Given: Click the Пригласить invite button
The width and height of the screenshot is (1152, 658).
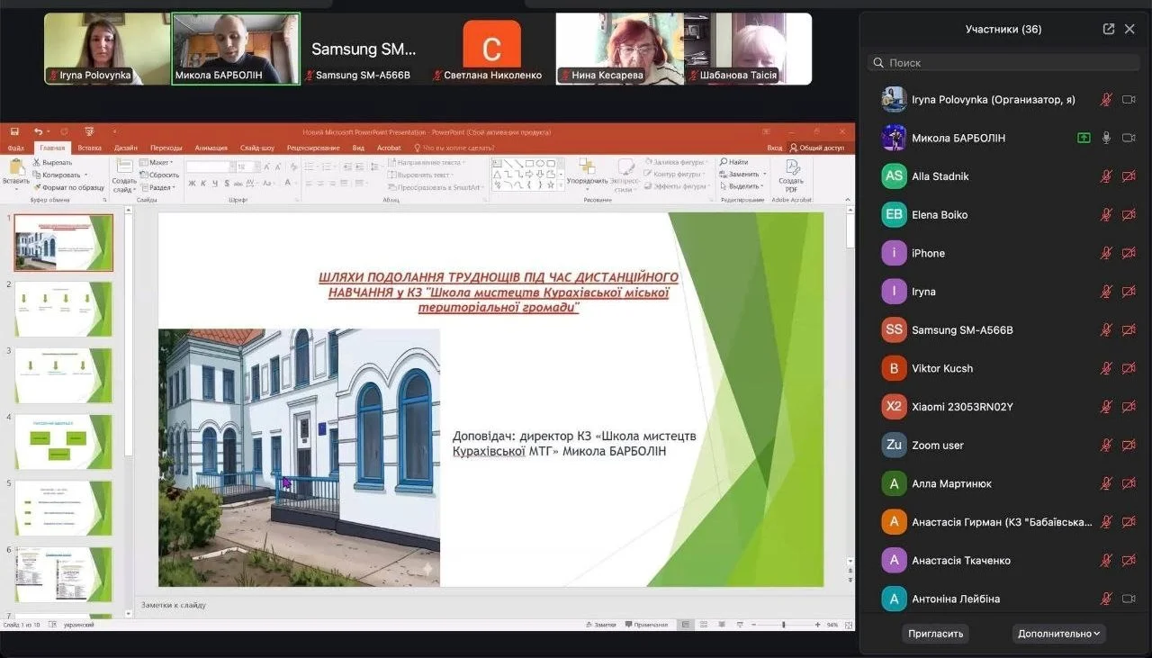Looking at the screenshot, I should tap(935, 634).
